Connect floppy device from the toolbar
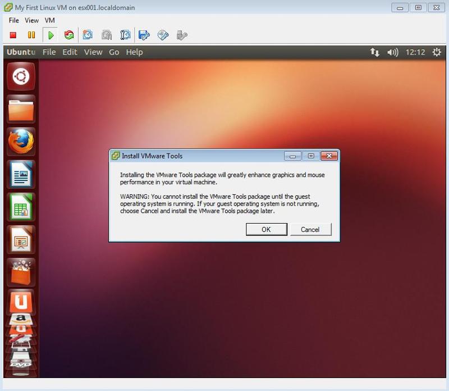 coord(144,35)
